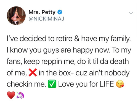Click the word "checkin" in the tweet
Screen dimensions: 138x104
pos(20,84)
